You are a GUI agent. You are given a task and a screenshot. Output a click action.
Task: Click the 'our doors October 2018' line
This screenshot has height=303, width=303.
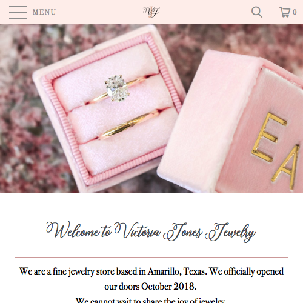[150, 287]
